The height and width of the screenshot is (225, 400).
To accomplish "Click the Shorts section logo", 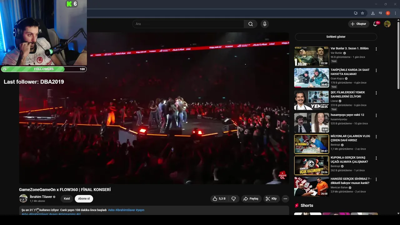I will click(297, 206).
